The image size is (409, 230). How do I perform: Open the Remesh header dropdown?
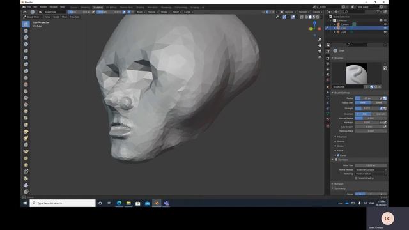[304, 12]
